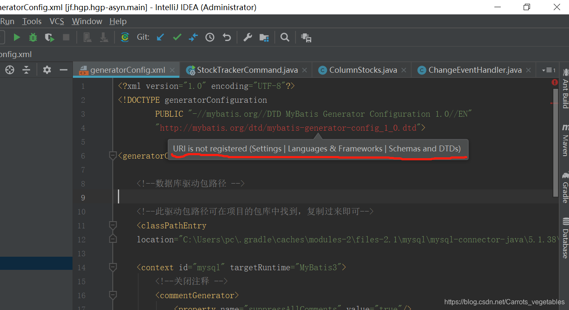Image resolution: width=569 pixels, height=310 pixels.
Task: Show hidden tabs list dropdown
Action: click(549, 70)
